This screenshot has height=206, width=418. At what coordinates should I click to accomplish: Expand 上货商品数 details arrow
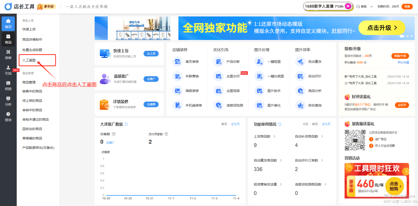(274, 136)
